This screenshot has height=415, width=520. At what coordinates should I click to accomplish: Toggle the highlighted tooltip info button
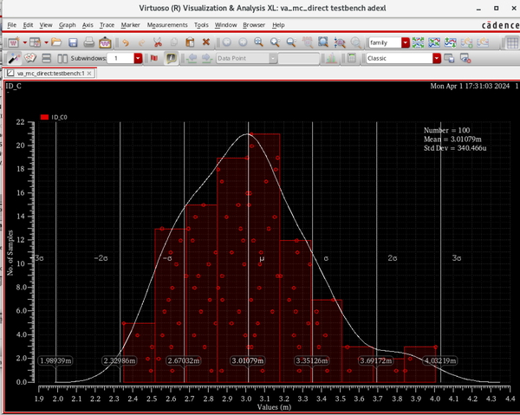pyautogui.click(x=171, y=58)
